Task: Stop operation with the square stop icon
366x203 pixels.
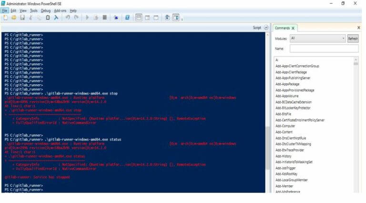Action: (x=104, y=18)
